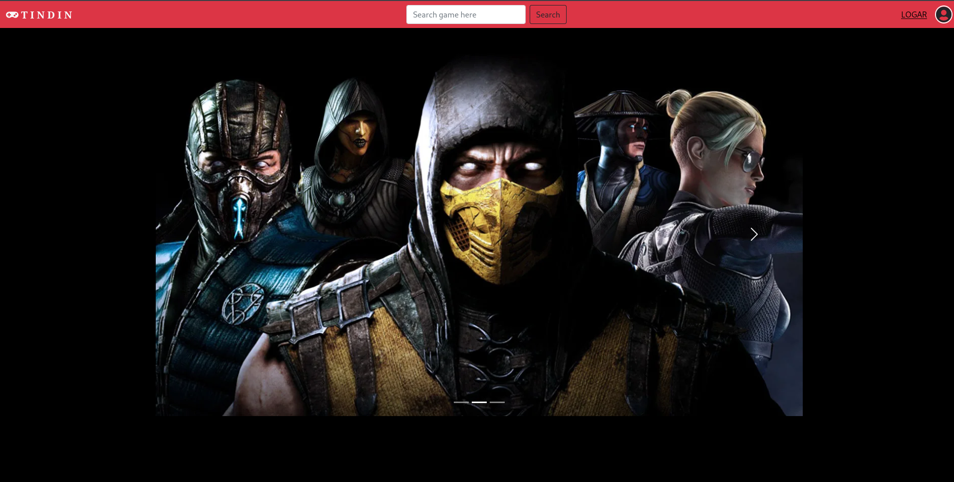Viewport: 954px width, 482px height.
Task: Select the first carousel indicator bar
Action: (461, 402)
